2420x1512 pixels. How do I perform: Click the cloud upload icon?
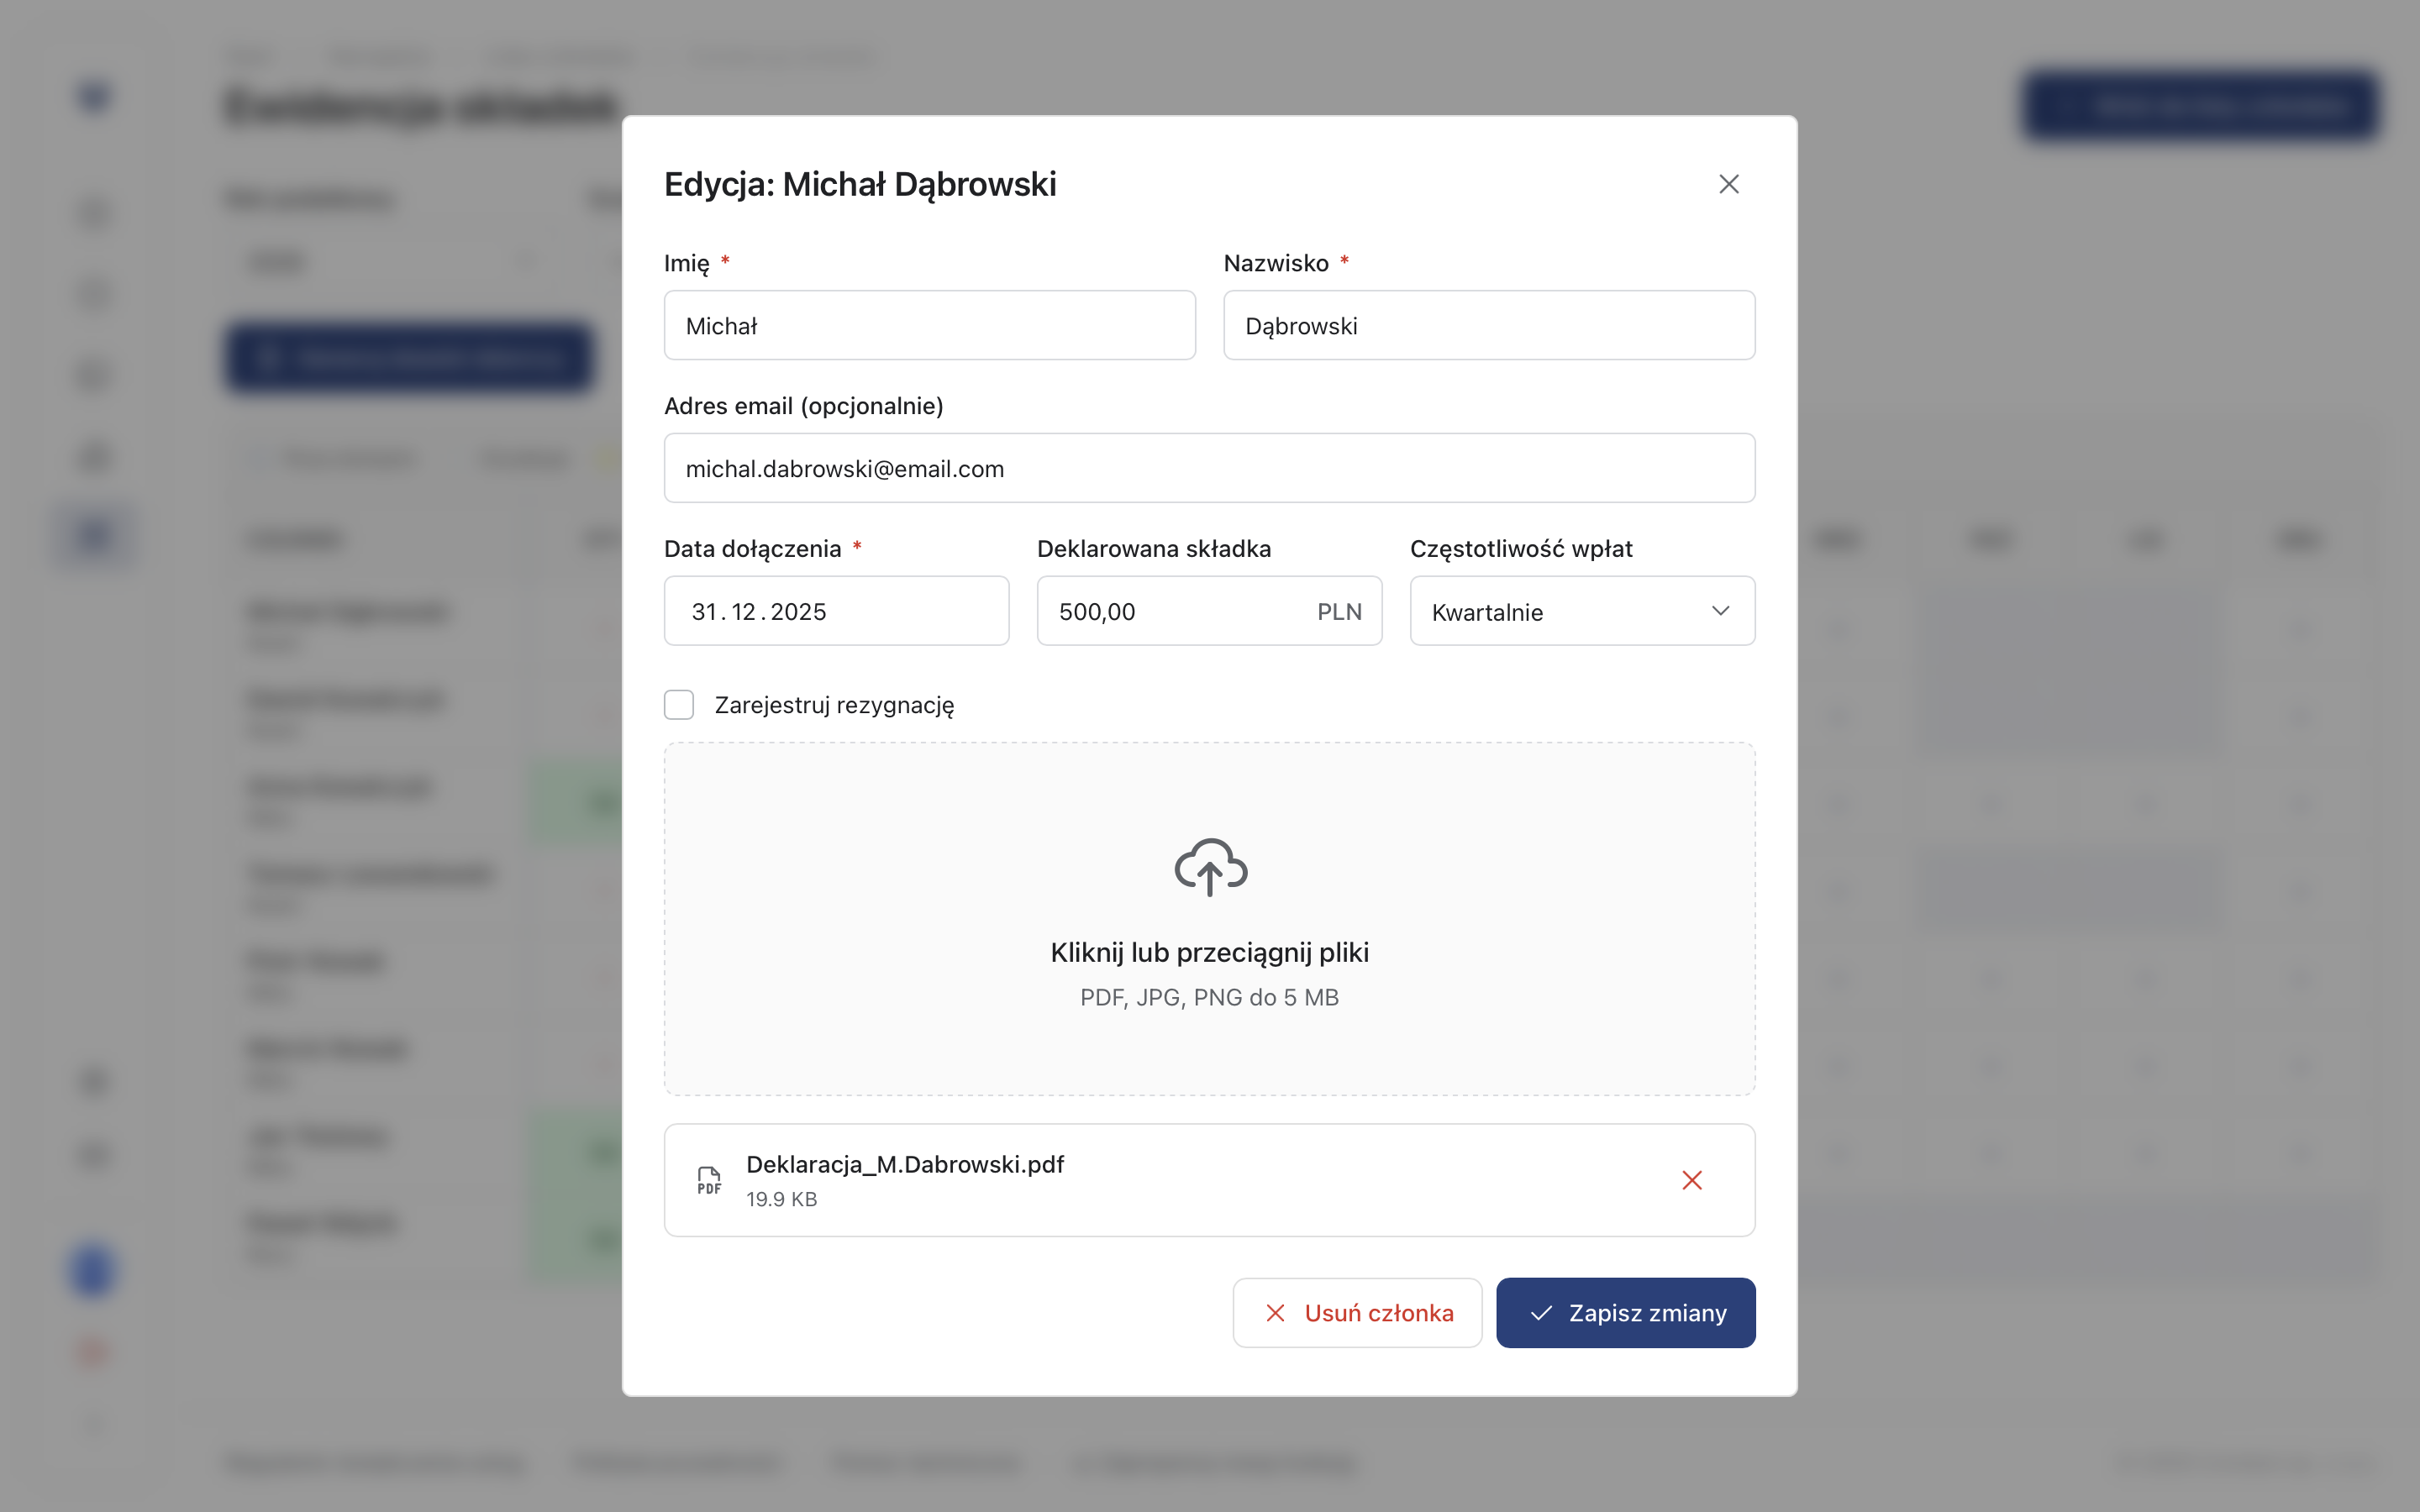1209,867
